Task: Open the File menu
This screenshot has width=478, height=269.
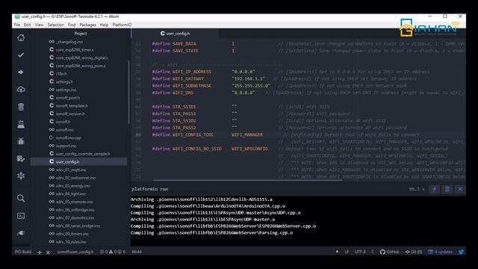Action: coord(16,25)
